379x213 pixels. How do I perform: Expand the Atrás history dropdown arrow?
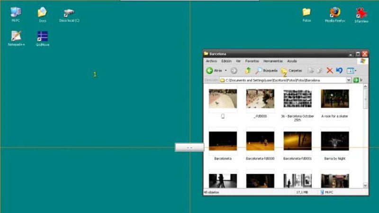click(226, 71)
